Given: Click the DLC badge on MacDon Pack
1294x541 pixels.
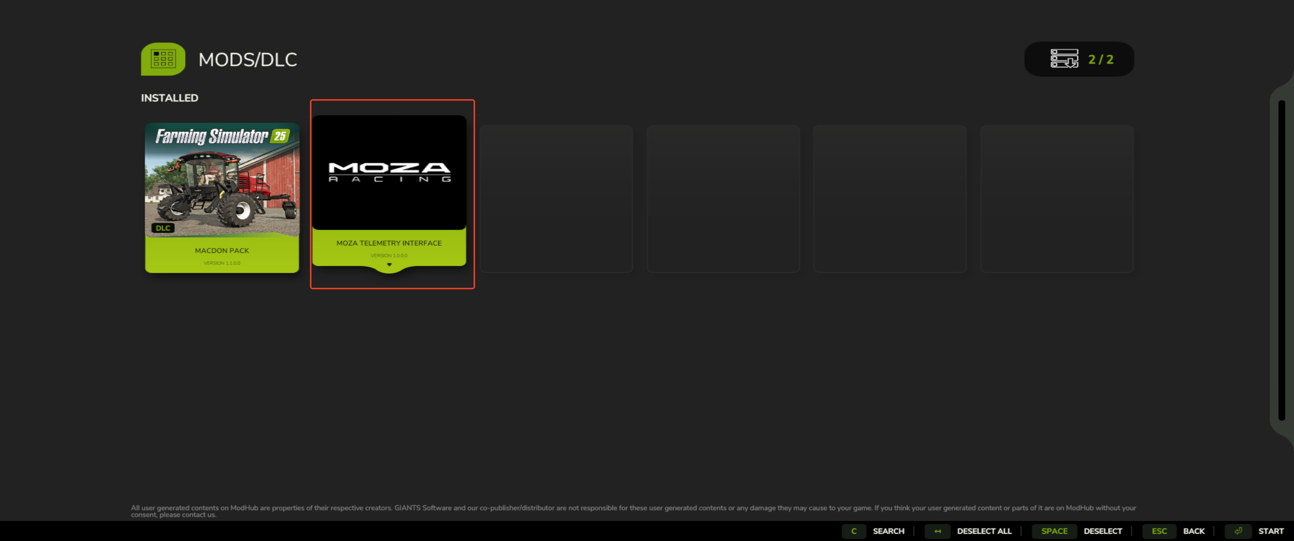Looking at the screenshot, I should point(163,228).
